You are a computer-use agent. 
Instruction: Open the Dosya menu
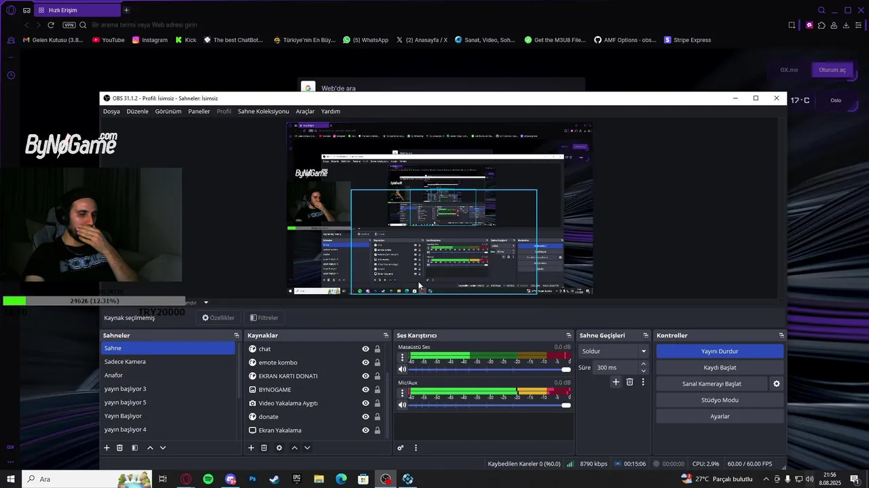click(x=111, y=111)
